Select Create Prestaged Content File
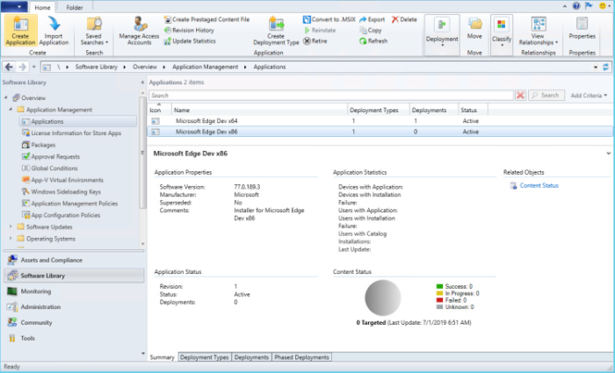The image size is (615, 373). pos(206,19)
